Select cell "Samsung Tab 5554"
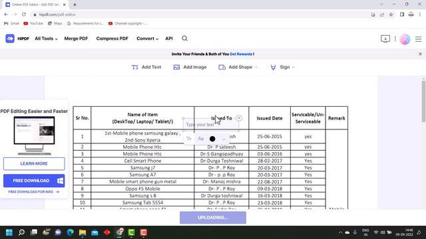The width and height of the screenshot is (426, 239). (142, 202)
